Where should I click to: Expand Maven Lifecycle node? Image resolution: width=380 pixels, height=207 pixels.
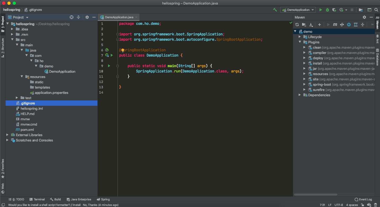pyautogui.click(x=300, y=37)
